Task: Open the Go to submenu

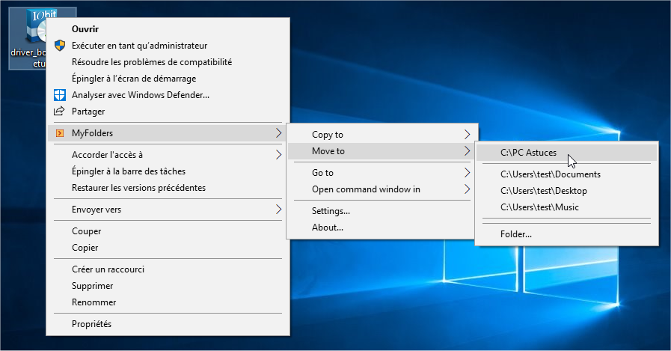Action: [322, 173]
